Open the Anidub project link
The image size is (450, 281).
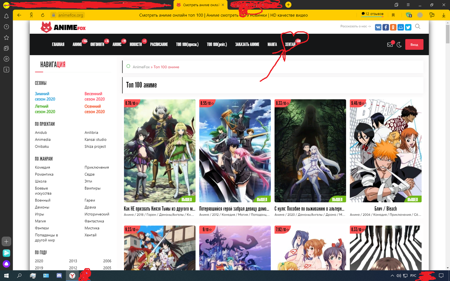coord(41,133)
